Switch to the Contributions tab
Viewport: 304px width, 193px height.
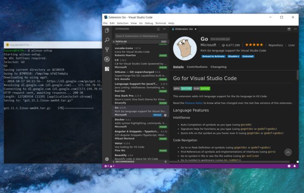(197, 67)
